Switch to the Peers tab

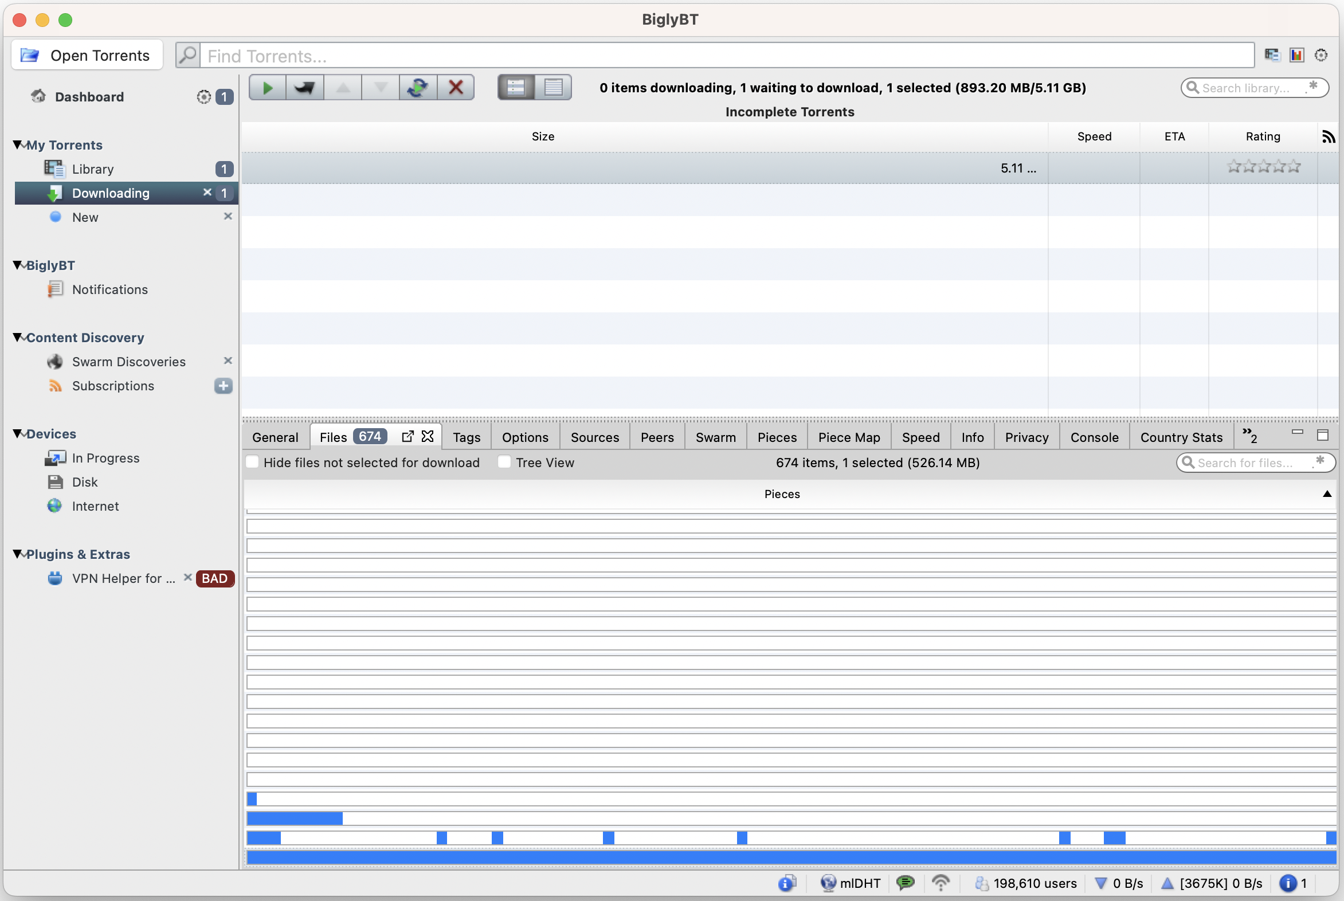coord(657,437)
